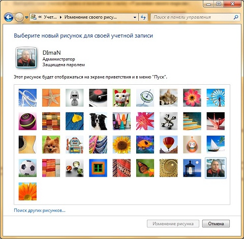This screenshot has height=239, width=244.
Task: Select the glass marbles picture
Action: tap(75, 168)
